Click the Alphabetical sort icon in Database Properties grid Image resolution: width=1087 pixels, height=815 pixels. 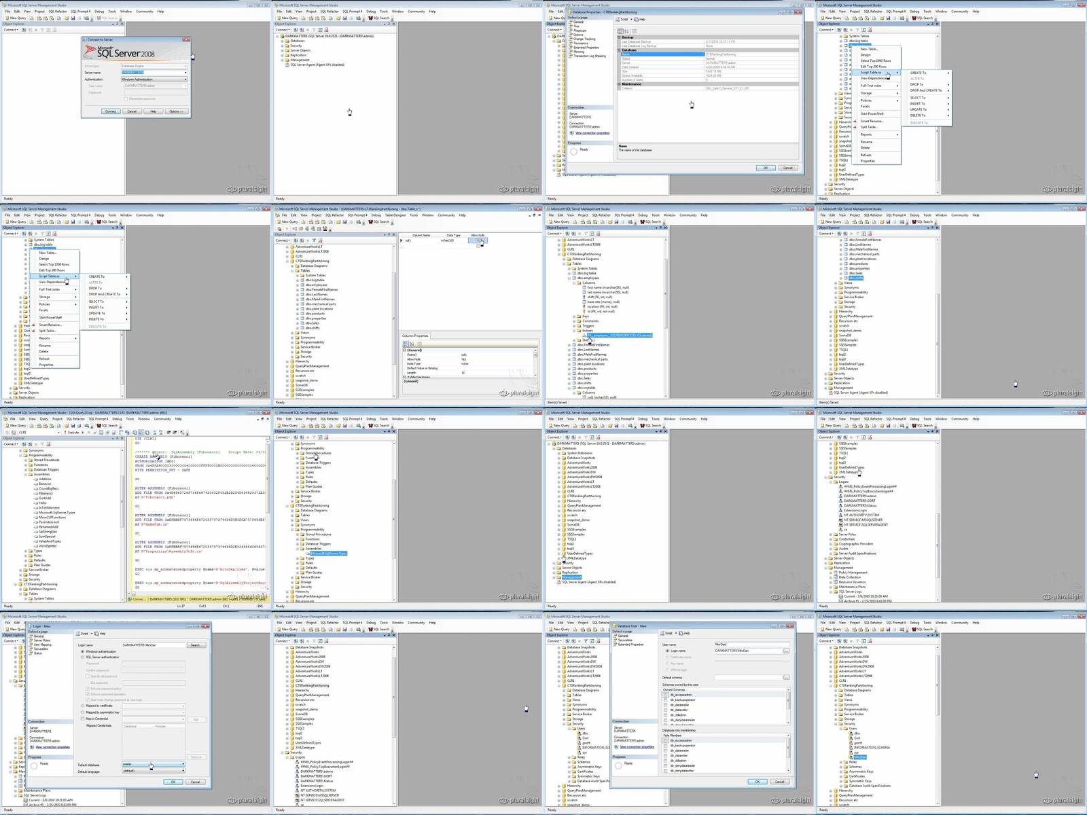coord(626,31)
